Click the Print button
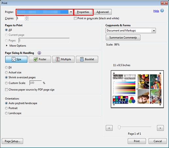 137,141
